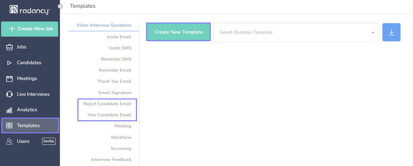Switch to the Video Interview Questions tab
The image size is (413, 166).
104,25
